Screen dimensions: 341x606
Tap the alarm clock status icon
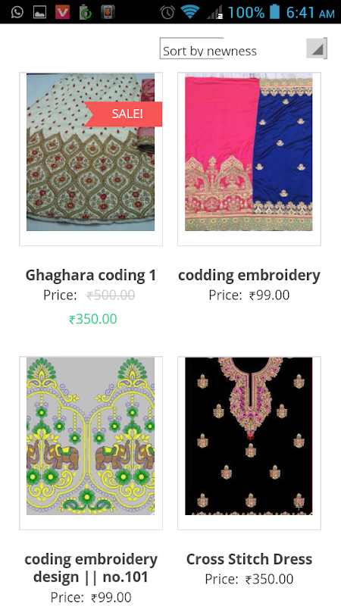pos(167,12)
